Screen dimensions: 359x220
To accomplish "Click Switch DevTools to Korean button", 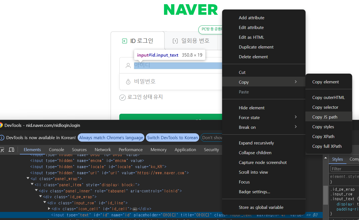I will [x=172, y=137].
